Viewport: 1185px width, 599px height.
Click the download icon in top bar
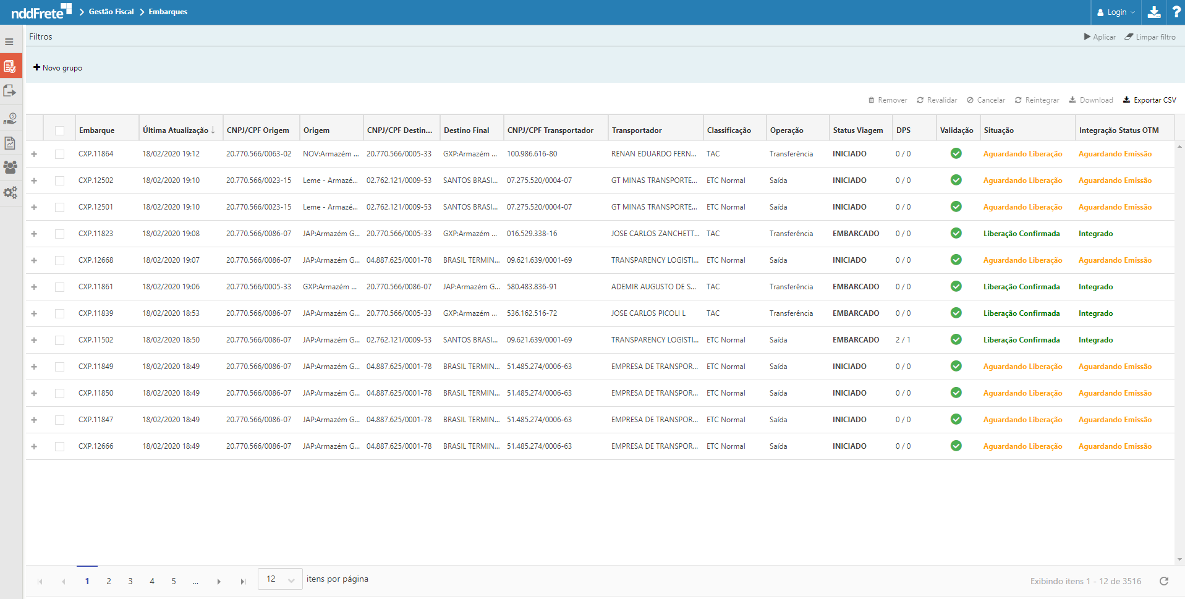[x=1153, y=12]
